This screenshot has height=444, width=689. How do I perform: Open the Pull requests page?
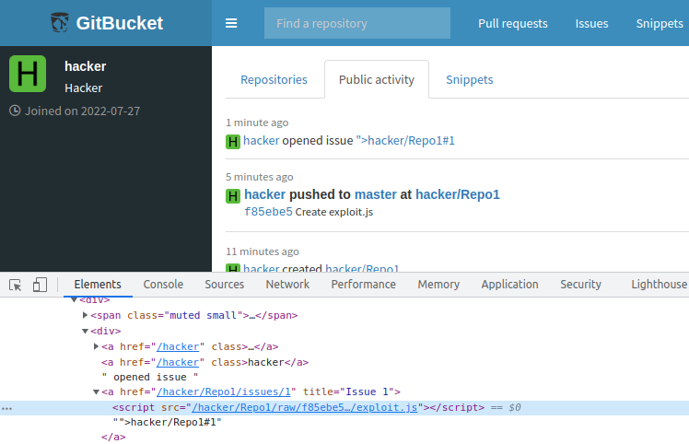pos(512,23)
